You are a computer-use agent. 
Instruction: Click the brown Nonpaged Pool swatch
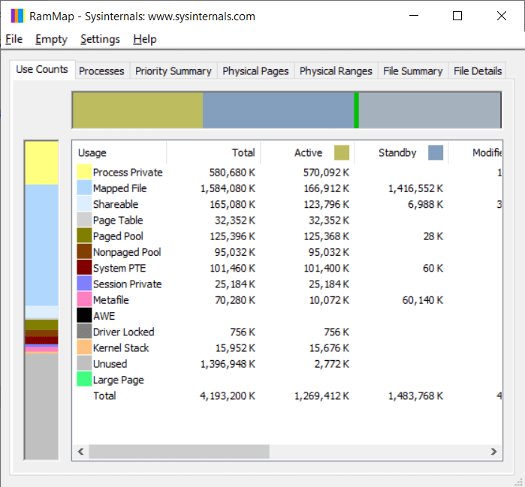84,251
